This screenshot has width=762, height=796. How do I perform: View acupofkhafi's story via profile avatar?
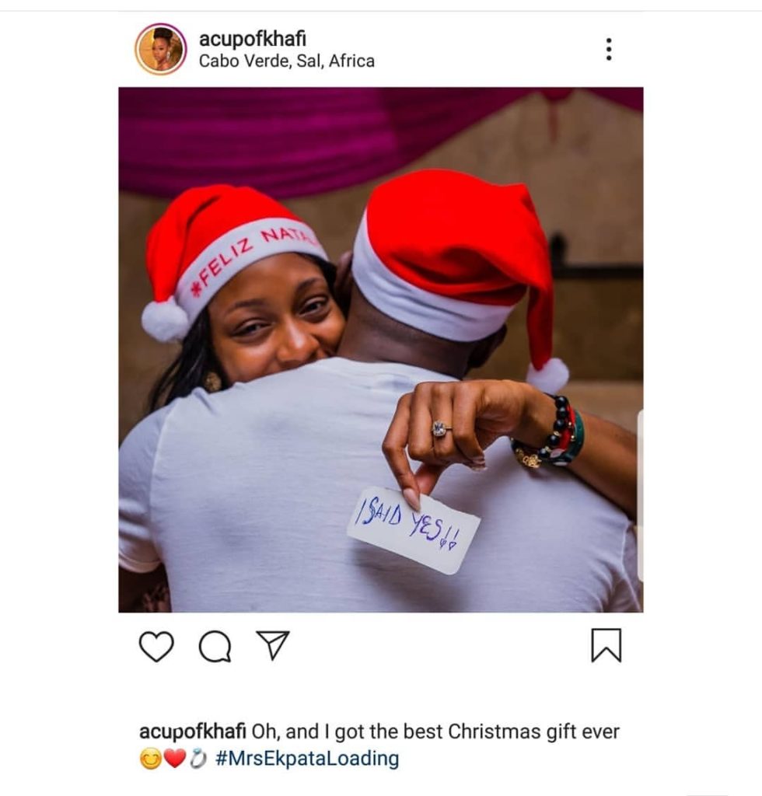pos(160,49)
